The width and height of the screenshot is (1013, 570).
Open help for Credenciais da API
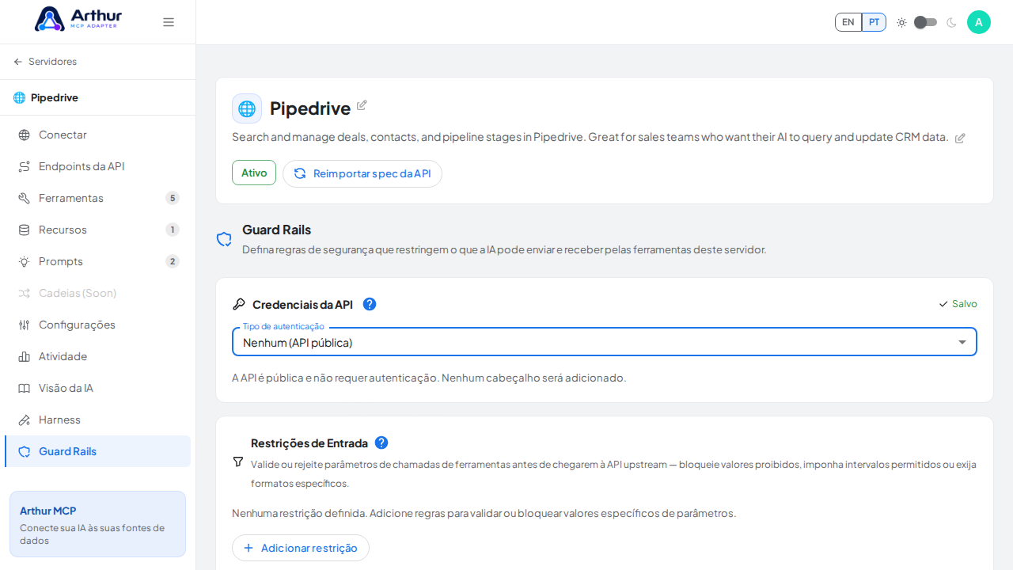370,304
